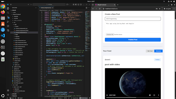Expand the services folder

[17, 39]
